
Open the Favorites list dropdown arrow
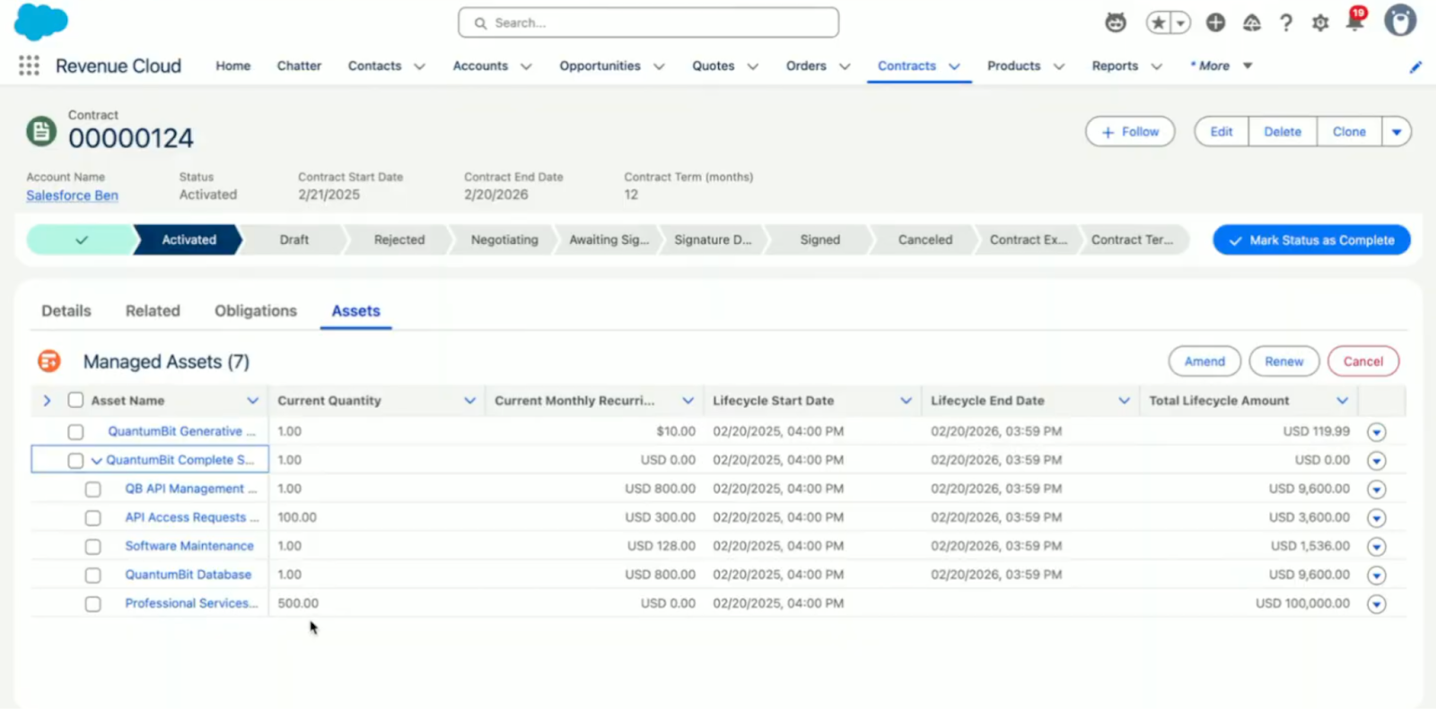point(1181,23)
